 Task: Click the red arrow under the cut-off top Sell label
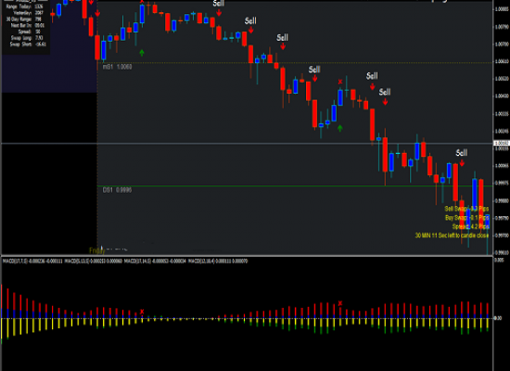219,13
